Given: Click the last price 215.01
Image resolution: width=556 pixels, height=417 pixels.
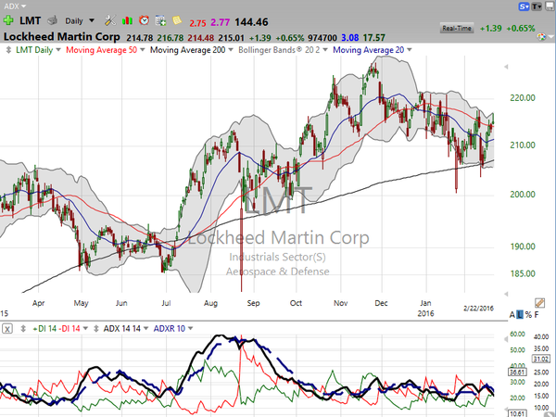Looking at the screenshot, I should click(231, 38).
